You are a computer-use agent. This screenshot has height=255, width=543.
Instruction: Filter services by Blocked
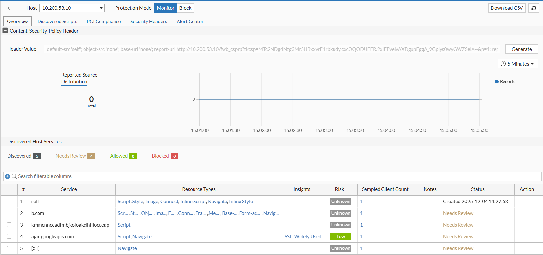coord(165,156)
